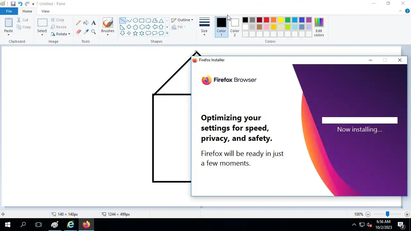The height and width of the screenshot is (231, 411).
Task: Click the Save icon in title bar
Action: coord(13,4)
